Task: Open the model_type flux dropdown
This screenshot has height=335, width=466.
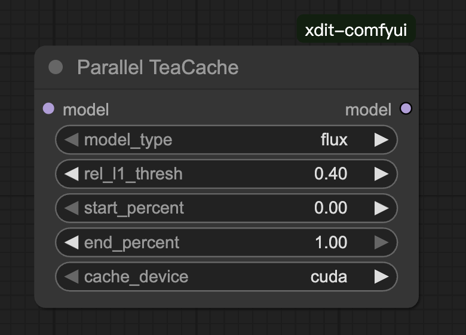Action: click(334, 140)
